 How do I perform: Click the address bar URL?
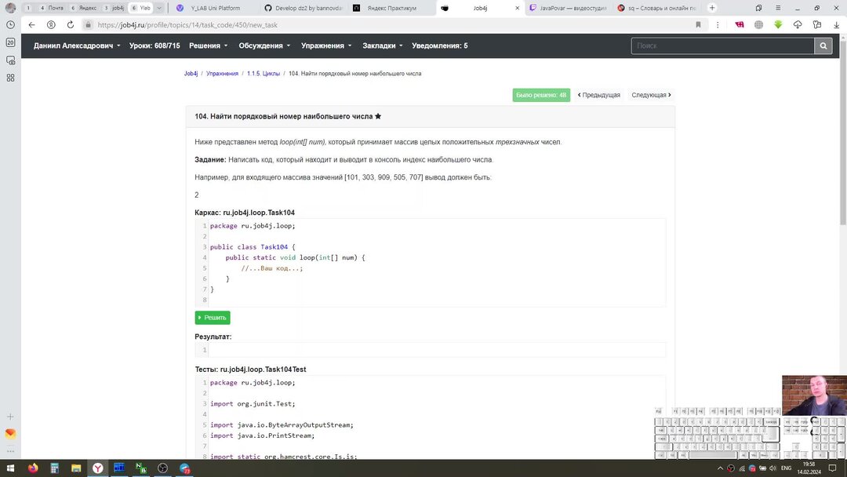(187, 25)
